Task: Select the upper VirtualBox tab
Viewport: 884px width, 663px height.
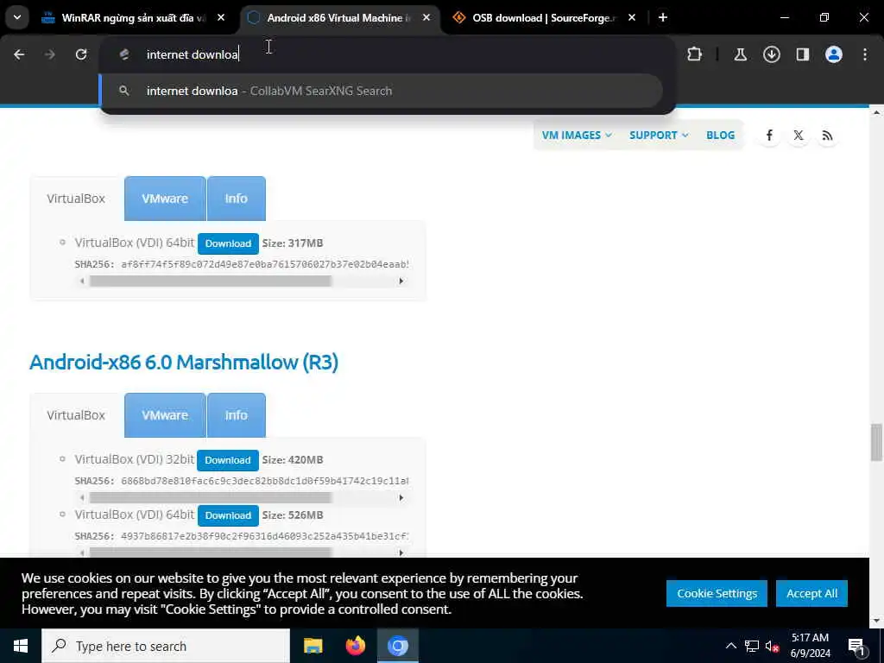Action: [x=76, y=199]
